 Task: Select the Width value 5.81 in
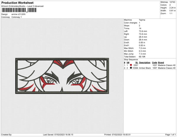(172, 11)
